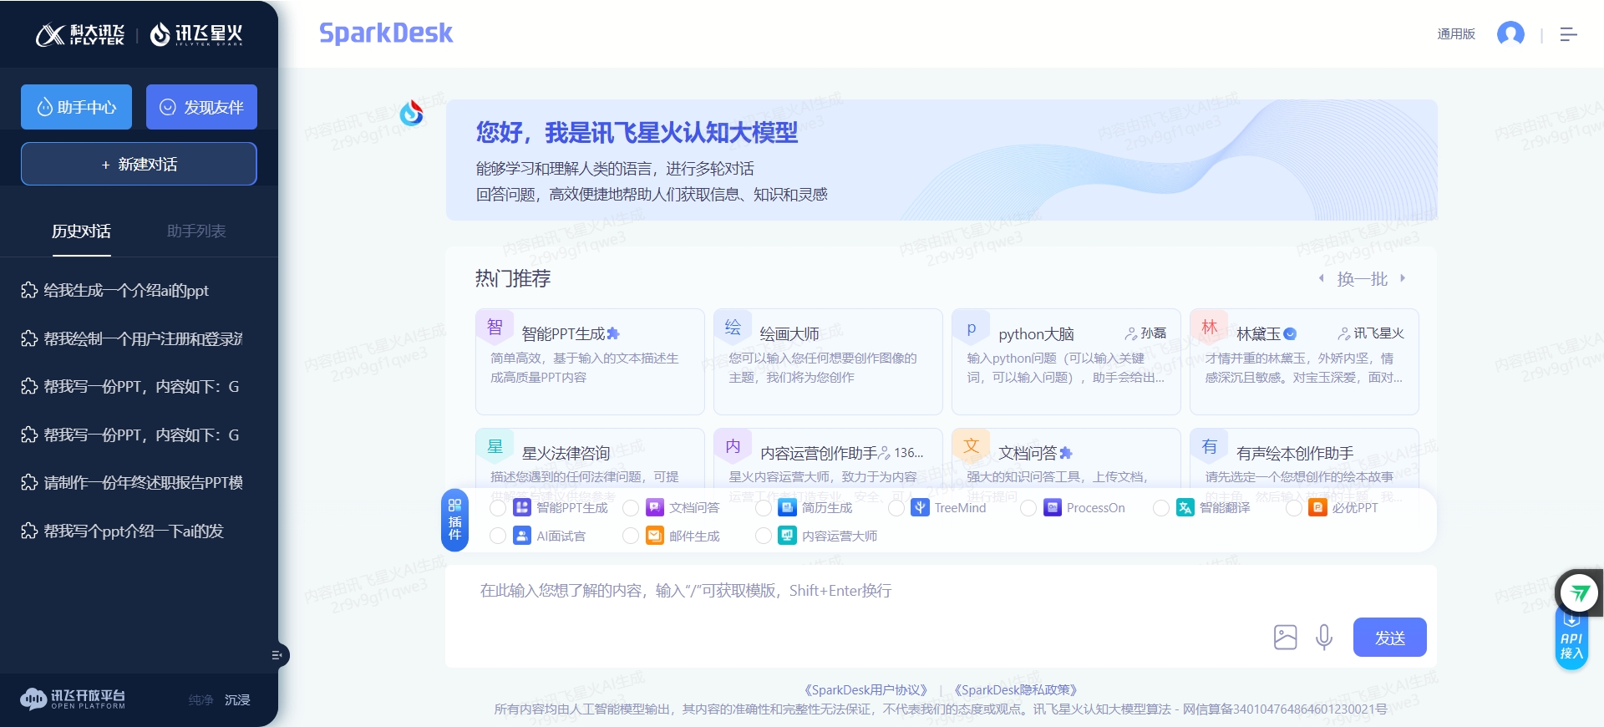Select the 纯净 display mode
This screenshot has height=727, width=1604.
click(200, 700)
